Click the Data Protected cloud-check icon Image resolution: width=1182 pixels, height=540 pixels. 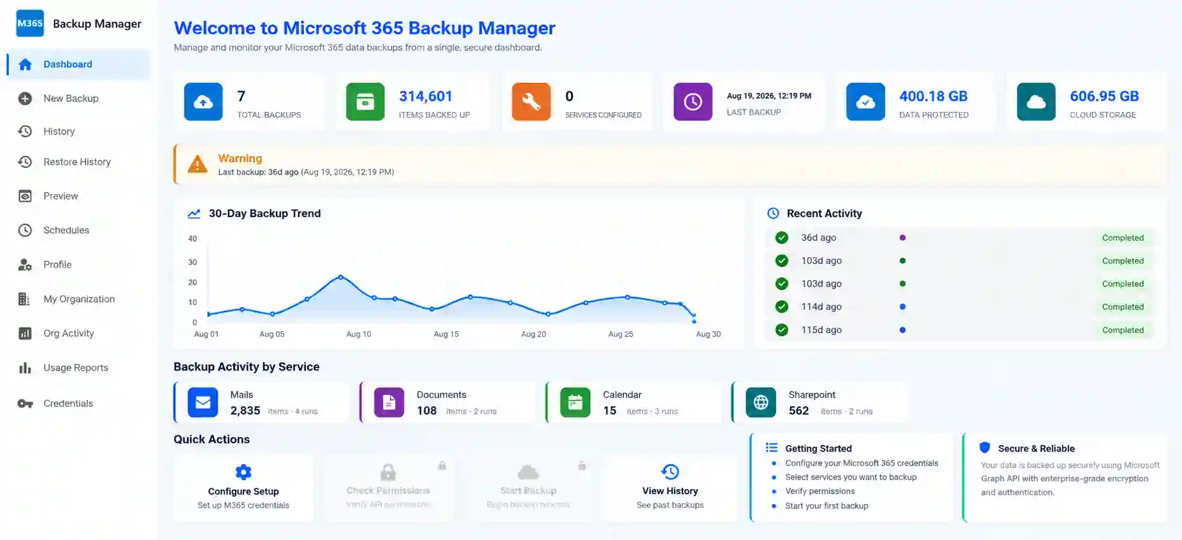(865, 102)
